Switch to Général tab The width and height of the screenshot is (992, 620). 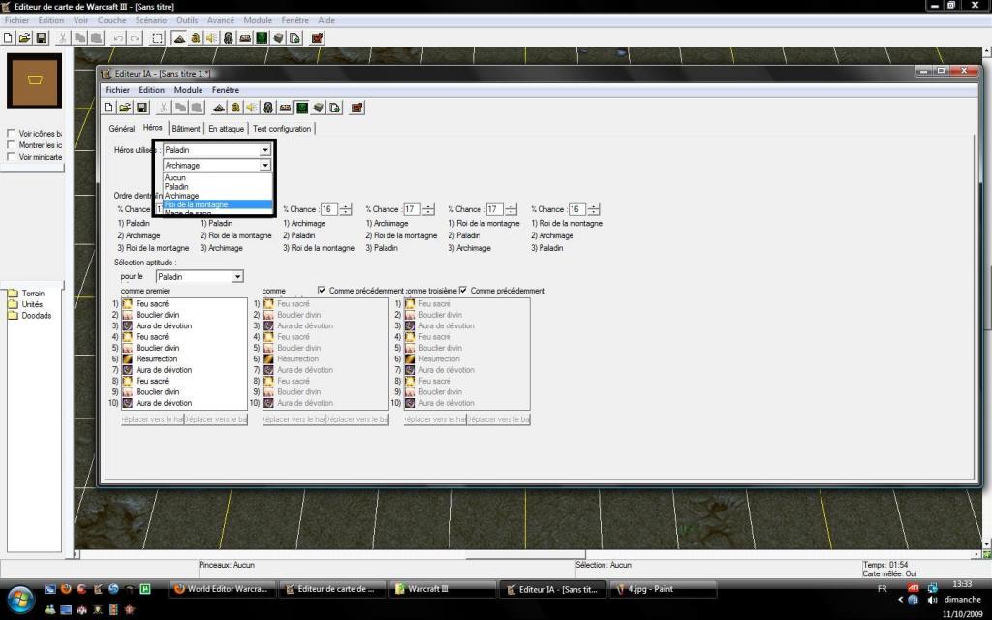click(x=121, y=129)
